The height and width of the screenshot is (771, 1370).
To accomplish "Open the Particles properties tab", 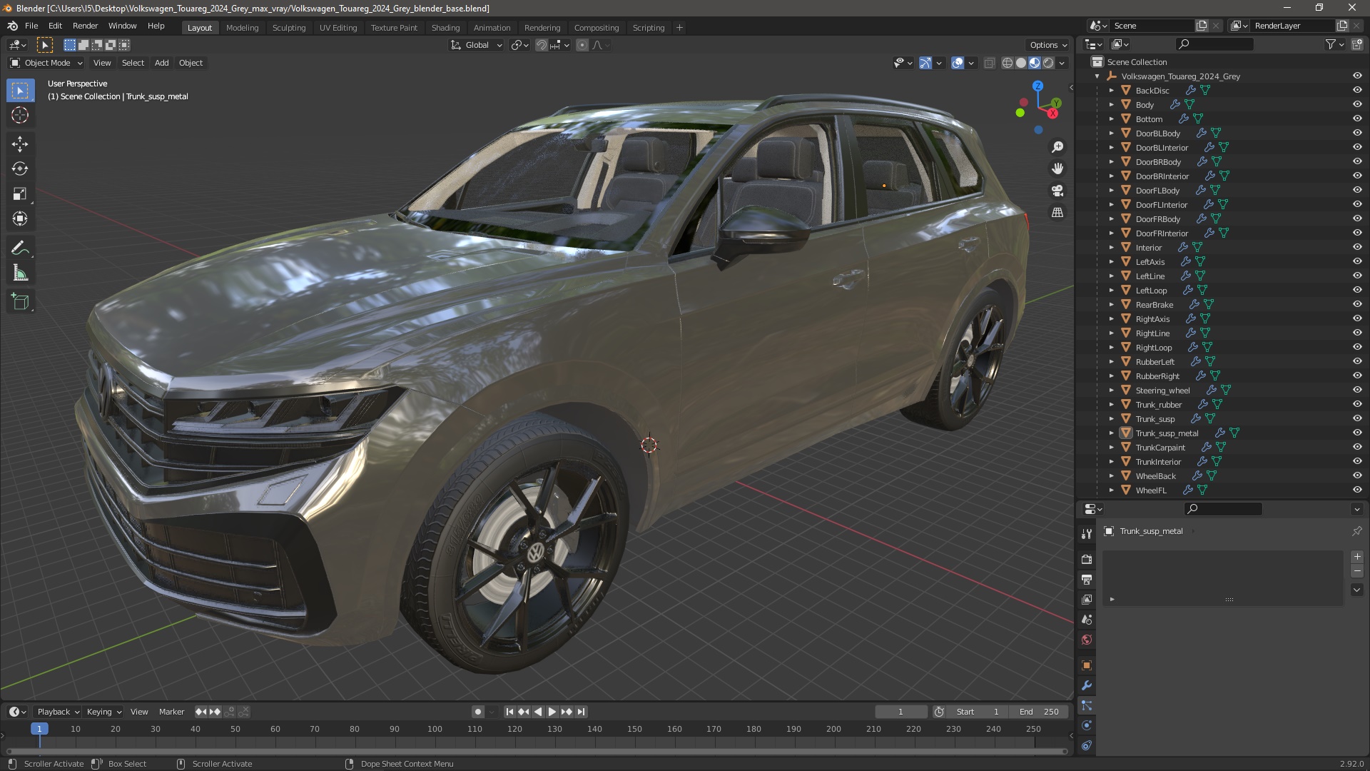I will [1087, 705].
